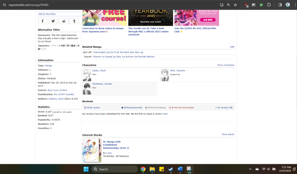
Task: Open Steam from the taskbar
Action: coord(171,169)
